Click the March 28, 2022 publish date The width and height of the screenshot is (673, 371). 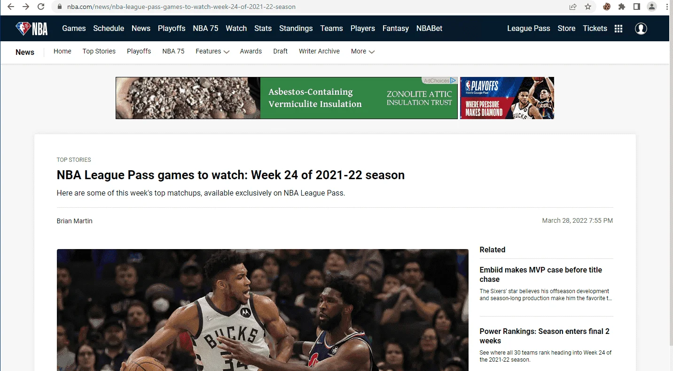(578, 220)
